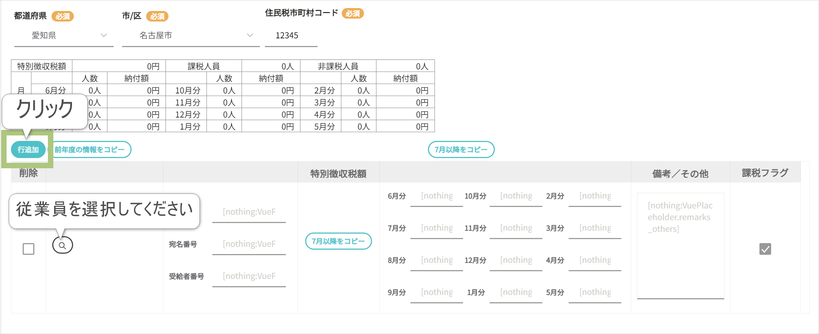Click the upper 7月以降をコピー button
Viewport: 819px width, 334px height.
[461, 150]
